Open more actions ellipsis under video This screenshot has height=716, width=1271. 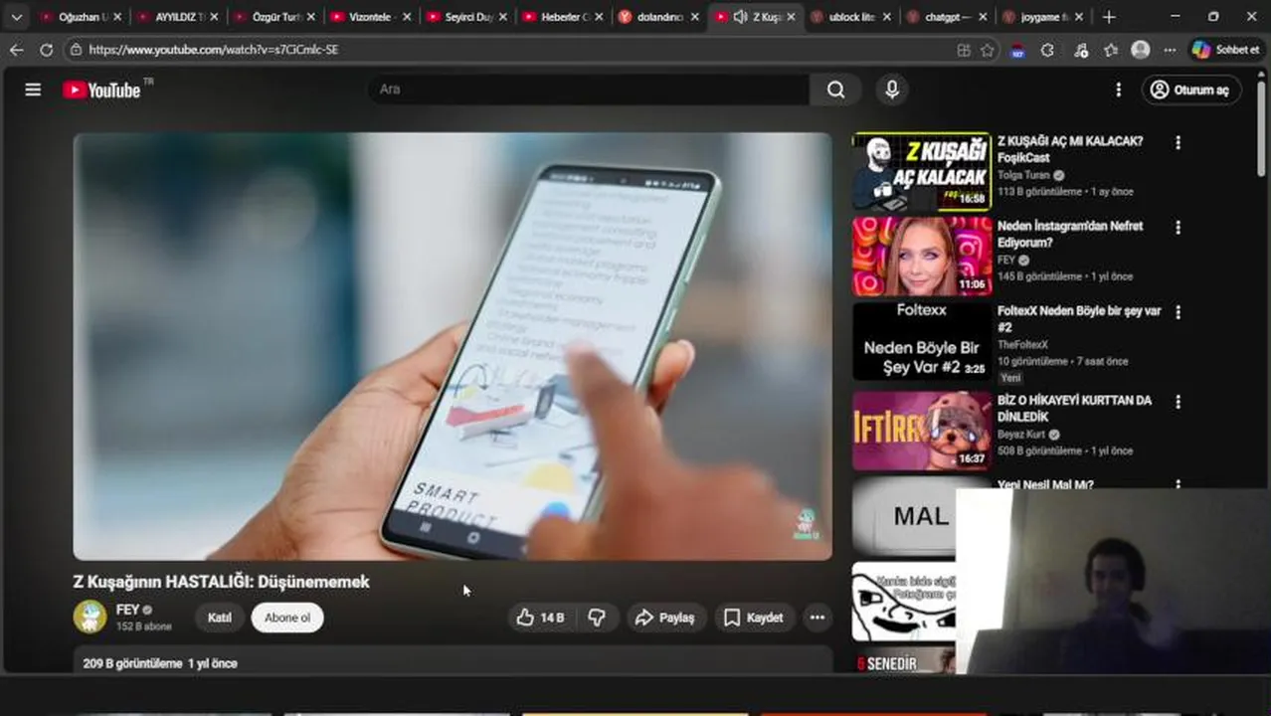click(817, 618)
